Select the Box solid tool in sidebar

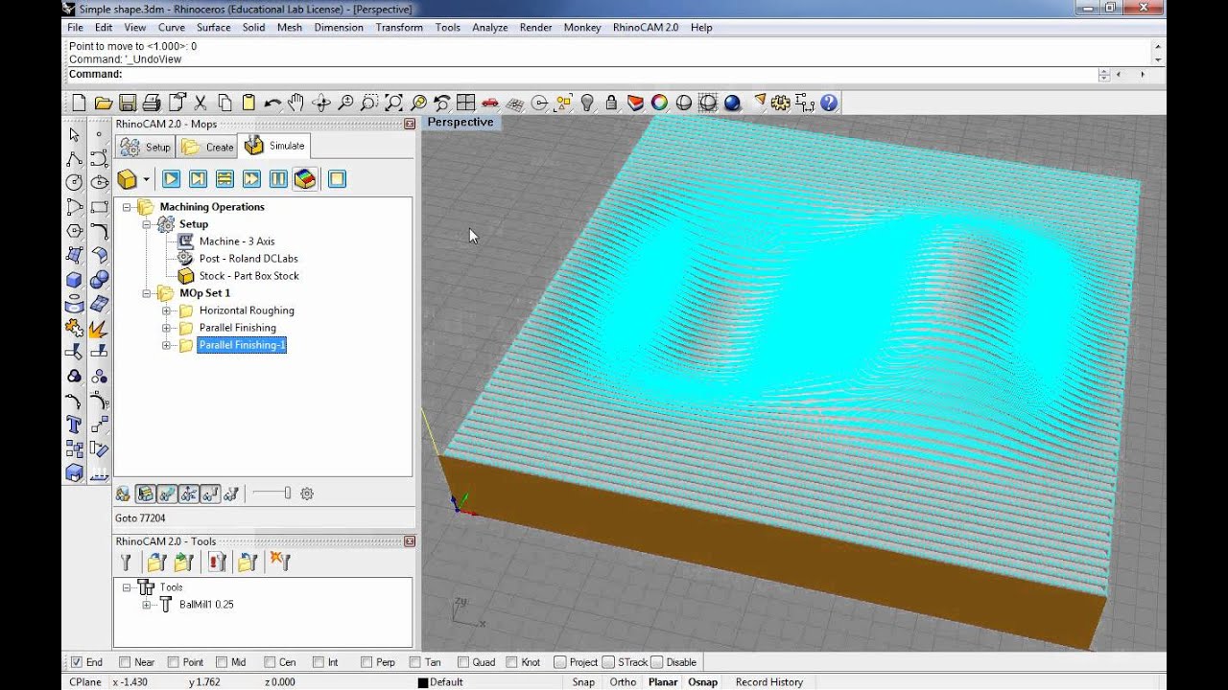tap(74, 280)
